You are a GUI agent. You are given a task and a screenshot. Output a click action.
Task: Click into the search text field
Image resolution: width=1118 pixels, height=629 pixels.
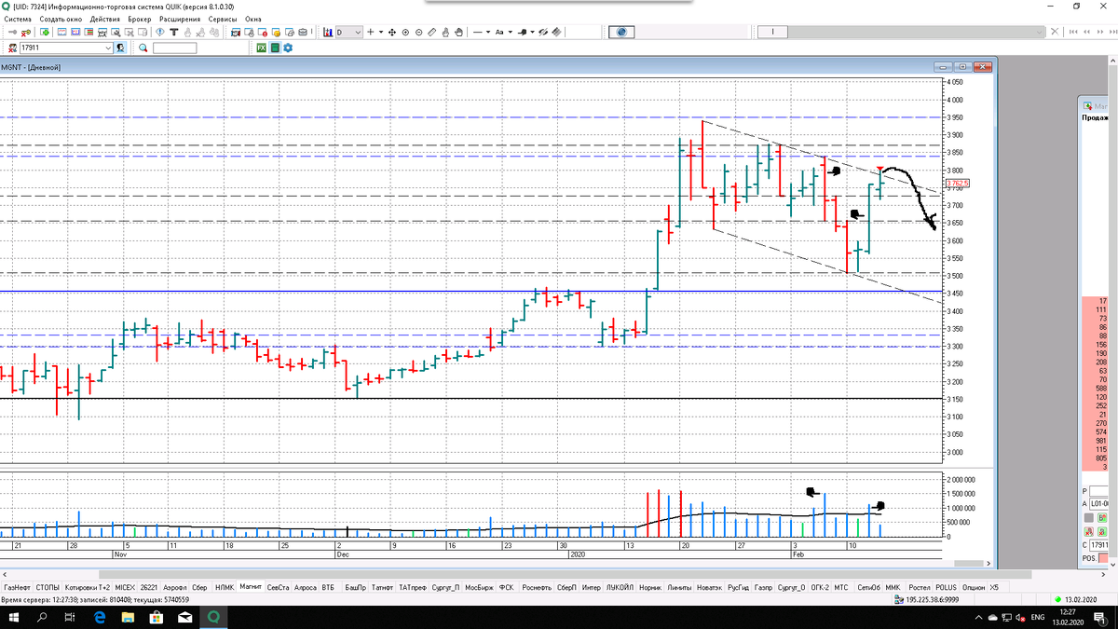pyautogui.click(x=175, y=48)
